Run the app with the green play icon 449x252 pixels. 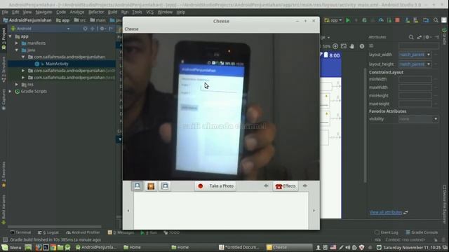(x=348, y=20)
